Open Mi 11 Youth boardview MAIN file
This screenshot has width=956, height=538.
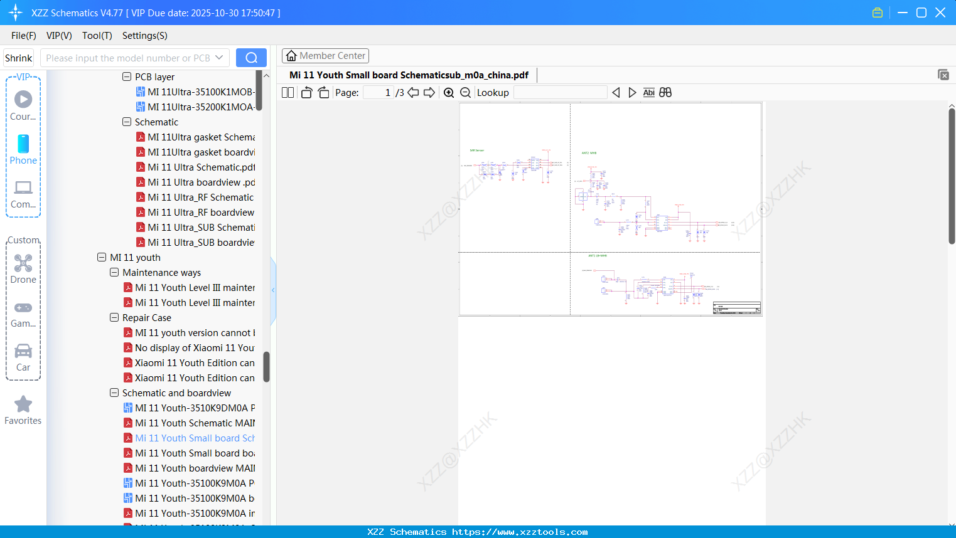[189, 468]
